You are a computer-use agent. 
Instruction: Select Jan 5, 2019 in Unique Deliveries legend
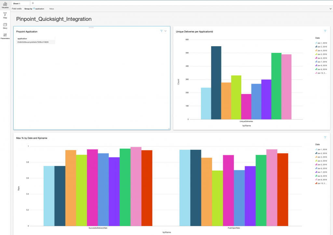321,54
